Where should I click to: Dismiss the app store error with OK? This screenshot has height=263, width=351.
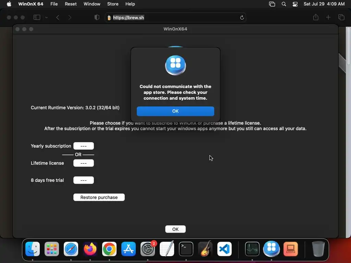(175, 111)
